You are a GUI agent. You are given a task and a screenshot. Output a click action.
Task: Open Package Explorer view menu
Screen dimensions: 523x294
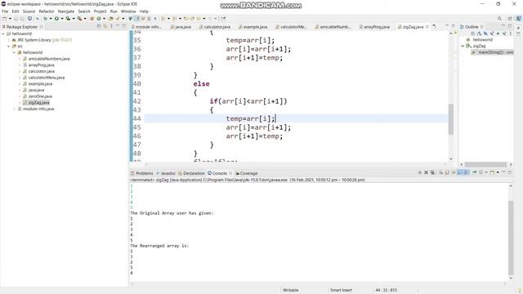click(111, 26)
